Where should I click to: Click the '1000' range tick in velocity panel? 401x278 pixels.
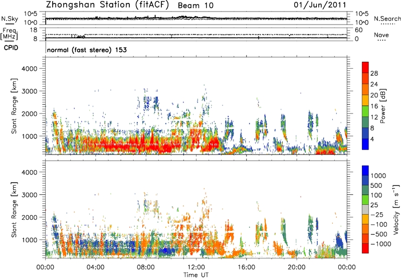(30, 240)
